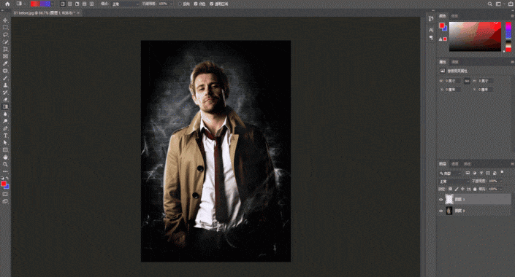Select the Move tool

[x=5, y=20]
